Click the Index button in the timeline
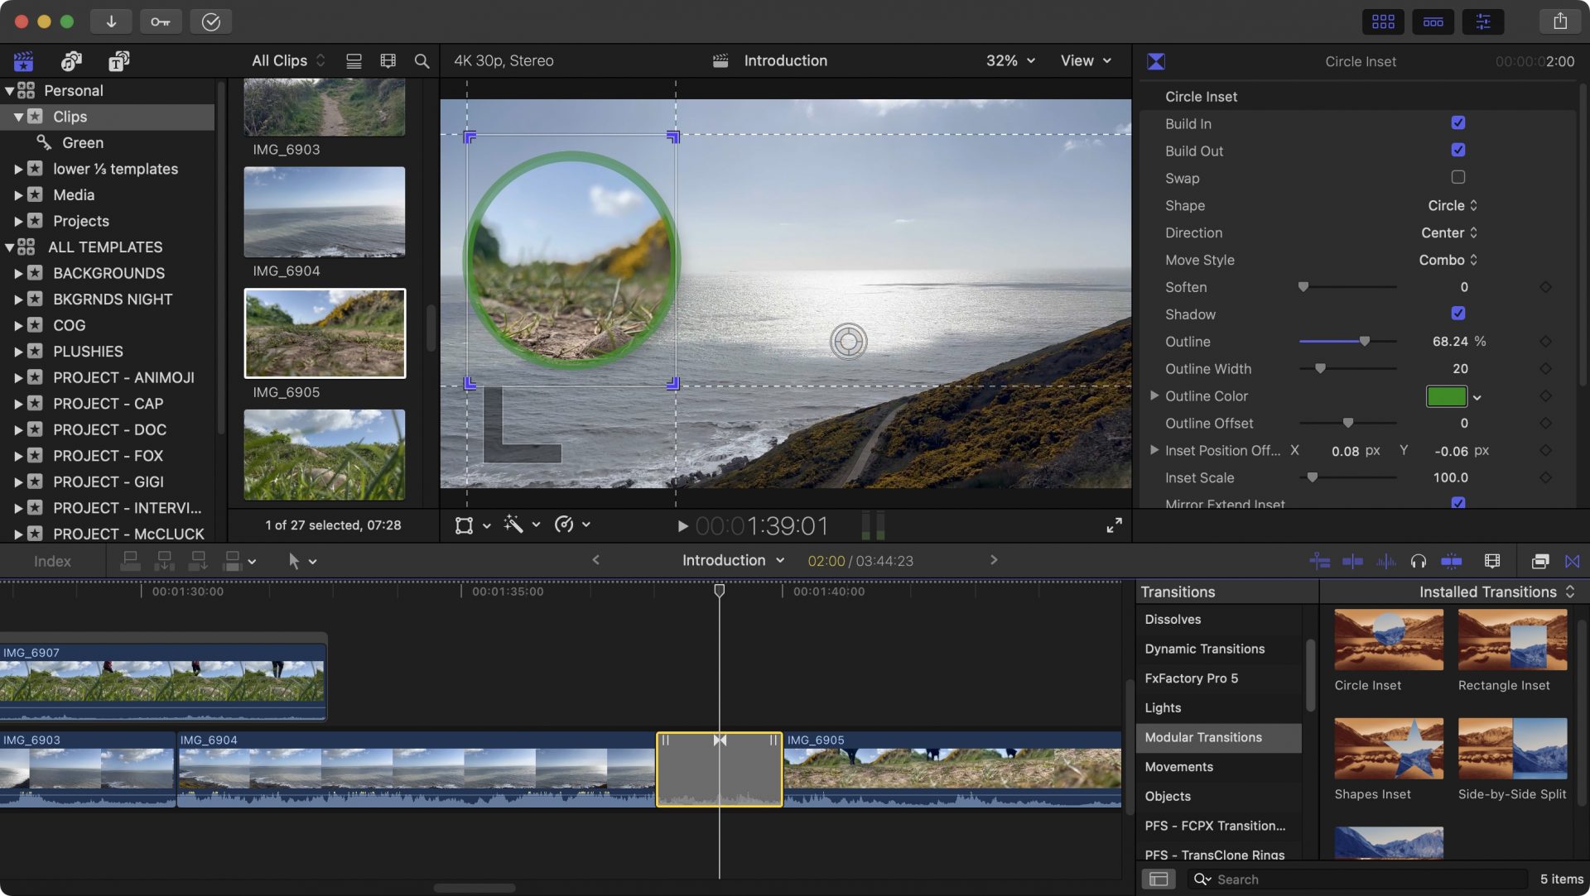This screenshot has height=896, width=1590. 51,561
